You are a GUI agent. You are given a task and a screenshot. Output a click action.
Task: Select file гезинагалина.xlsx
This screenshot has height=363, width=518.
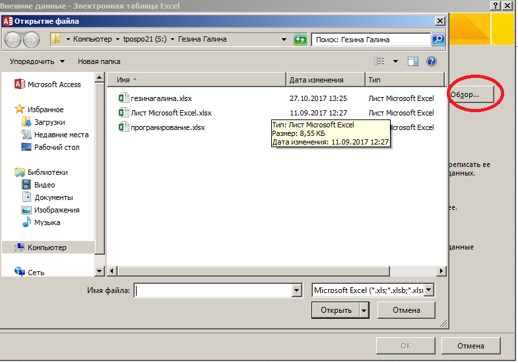click(161, 98)
